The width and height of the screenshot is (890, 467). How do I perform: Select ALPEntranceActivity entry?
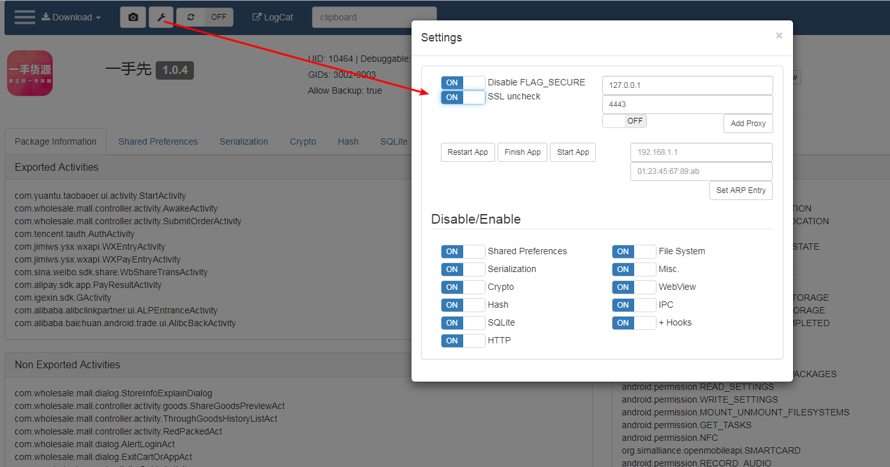click(x=116, y=310)
